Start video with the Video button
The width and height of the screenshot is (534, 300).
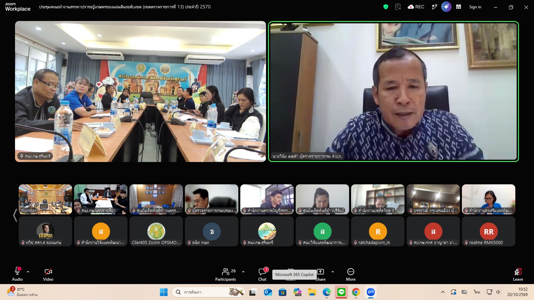tap(48, 274)
